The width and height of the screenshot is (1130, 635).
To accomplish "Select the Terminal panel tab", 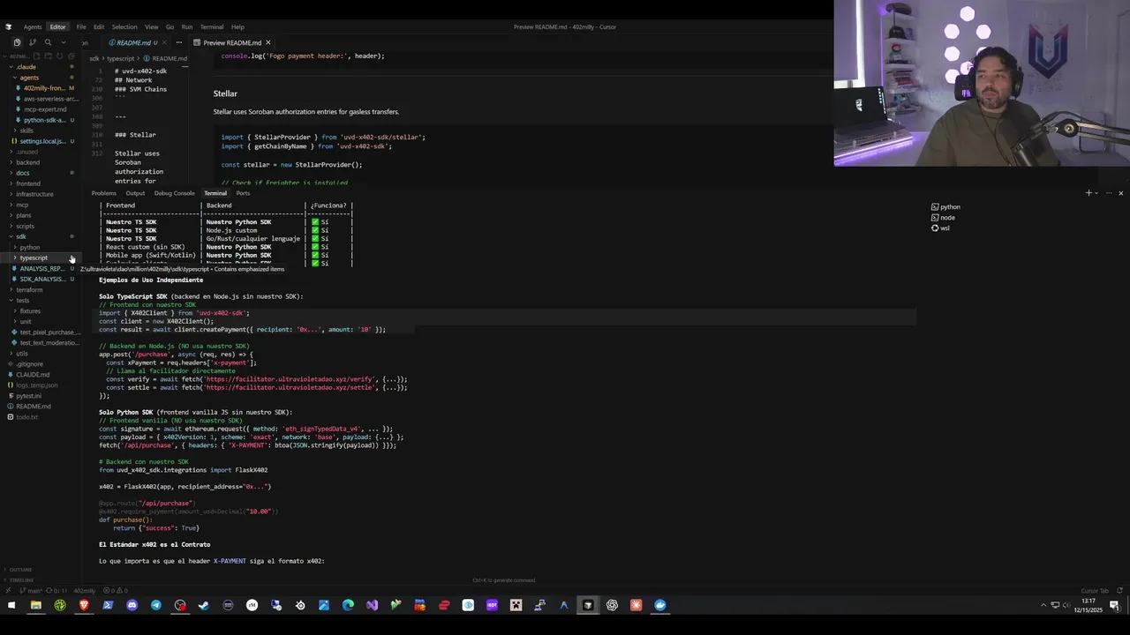I will (215, 193).
